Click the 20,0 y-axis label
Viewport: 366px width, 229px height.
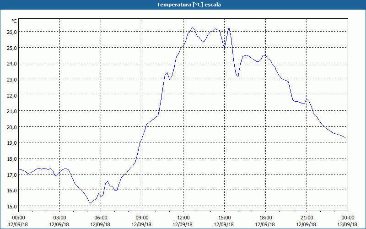click(x=12, y=127)
